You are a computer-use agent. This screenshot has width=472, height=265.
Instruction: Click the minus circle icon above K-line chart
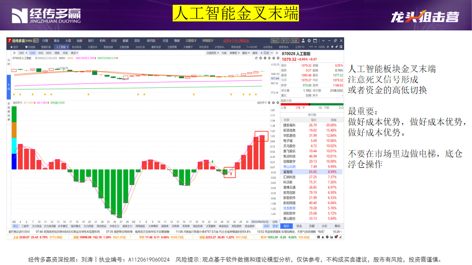tap(265, 58)
